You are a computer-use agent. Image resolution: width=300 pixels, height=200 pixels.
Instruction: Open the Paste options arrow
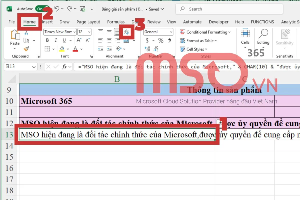coord(15,49)
